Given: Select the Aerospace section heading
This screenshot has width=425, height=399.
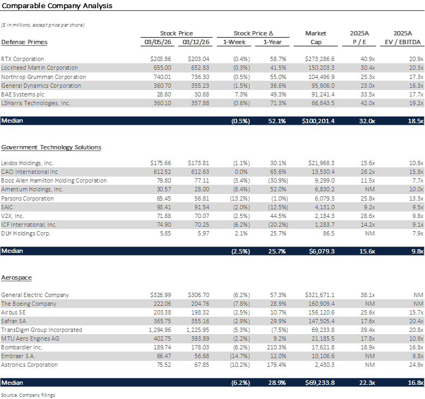Looking at the screenshot, I should [x=16, y=278].
